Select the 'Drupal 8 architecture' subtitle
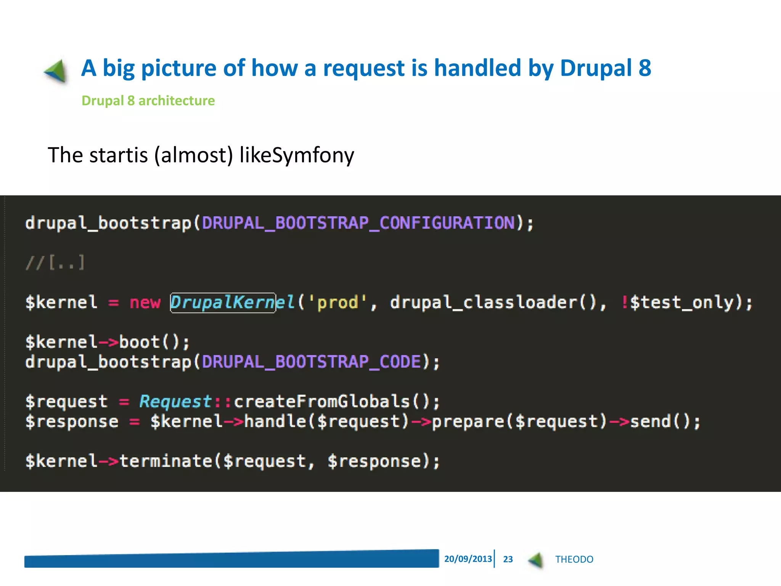 pyautogui.click(x=148, y=101)
